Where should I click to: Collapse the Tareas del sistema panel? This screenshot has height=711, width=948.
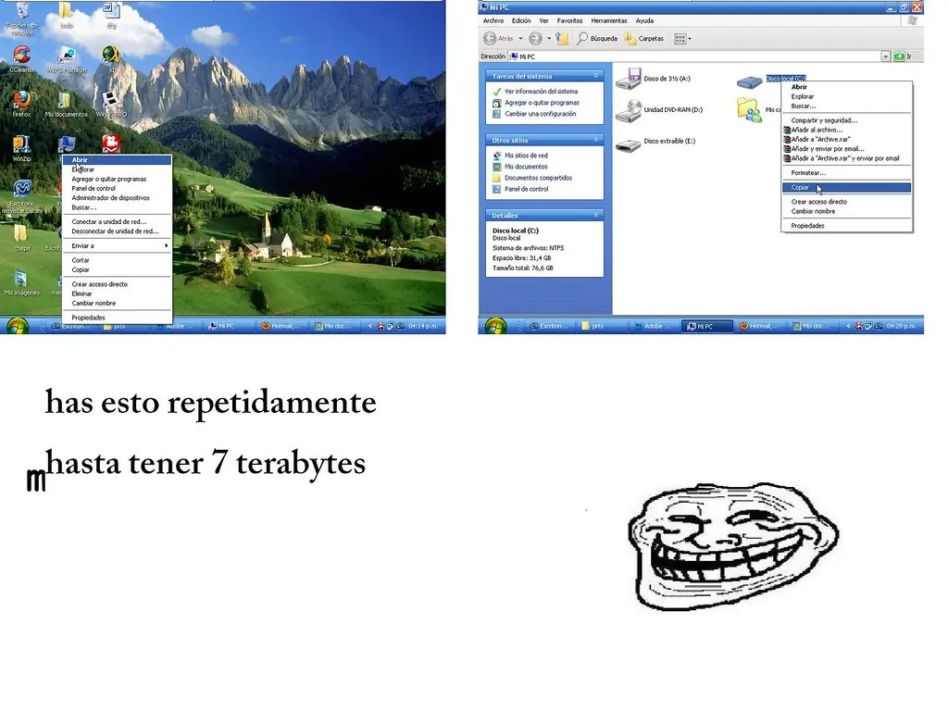tap(596, 76)
